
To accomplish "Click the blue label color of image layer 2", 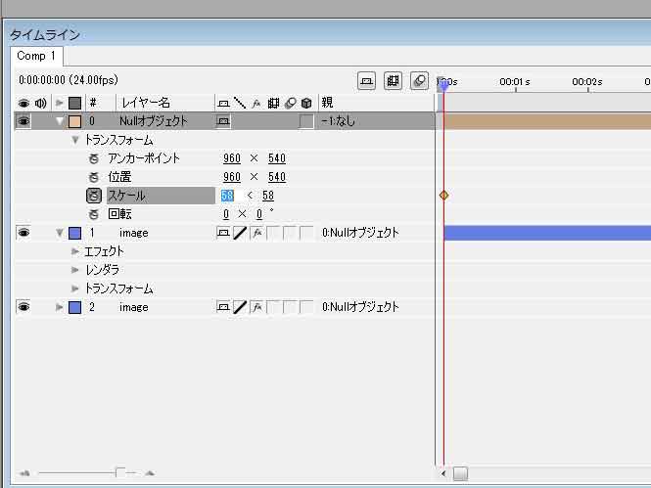I will coord(74,307).
